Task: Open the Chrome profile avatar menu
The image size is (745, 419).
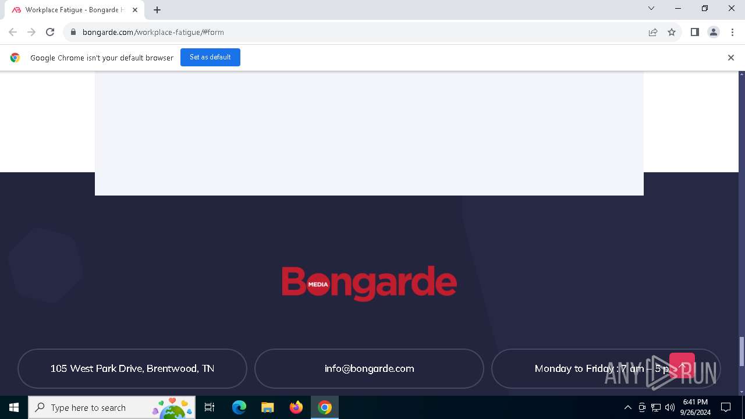Action: [x=714, y=32]
